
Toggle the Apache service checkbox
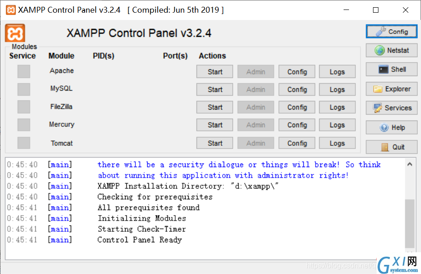pyautogui.click(x=24, y=72)
